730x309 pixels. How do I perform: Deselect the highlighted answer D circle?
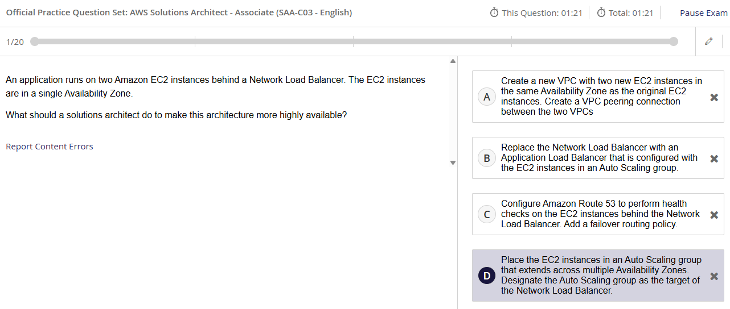coord(487,276)
